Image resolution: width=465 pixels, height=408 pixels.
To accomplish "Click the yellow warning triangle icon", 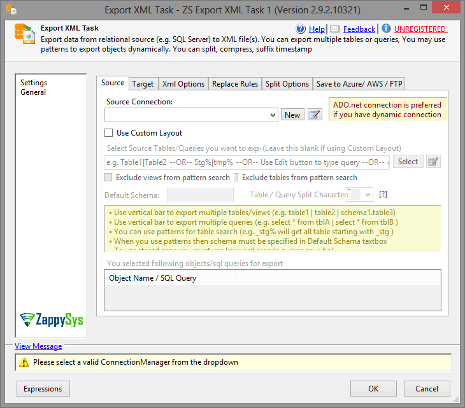I will pos(24,362).
